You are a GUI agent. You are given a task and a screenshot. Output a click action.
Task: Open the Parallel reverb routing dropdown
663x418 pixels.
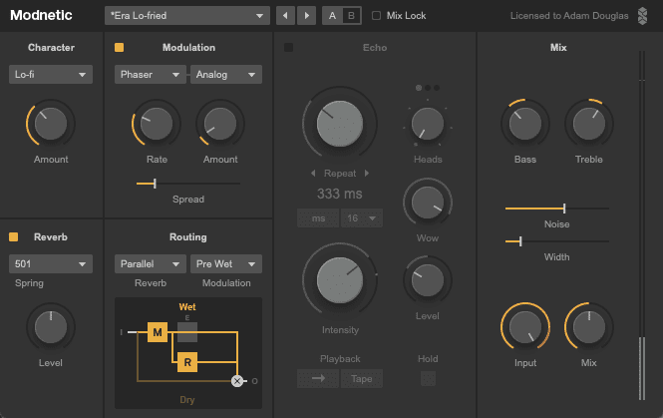point(151,264)
